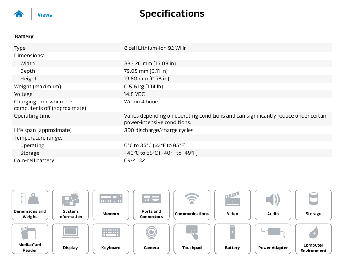Screen dimensions: 344x260
Task: Click the Weight (maximum) label
Action: [x=38, y=87]
